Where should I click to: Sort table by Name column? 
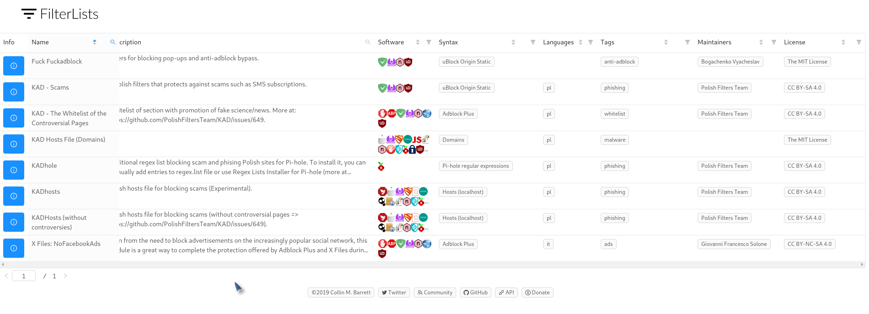click(95, 42)
